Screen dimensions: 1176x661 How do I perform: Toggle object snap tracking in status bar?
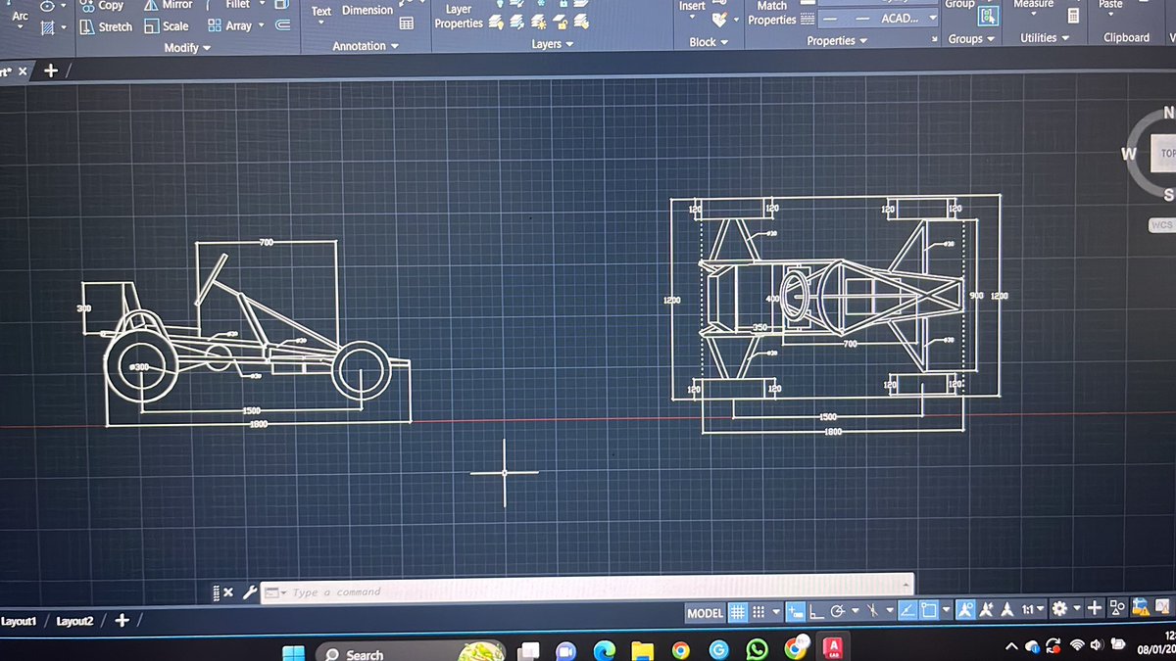click(x=906, y=611)
